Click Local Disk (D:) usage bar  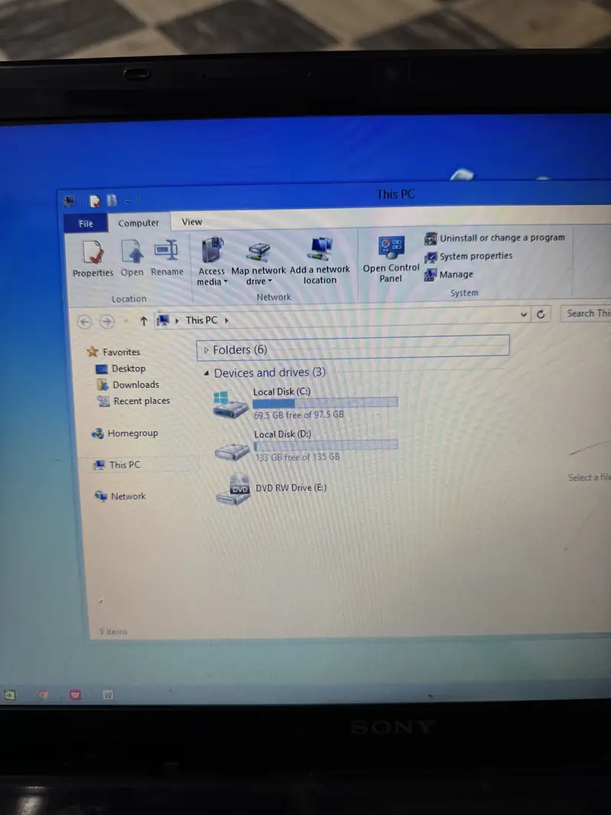[326, 445]
